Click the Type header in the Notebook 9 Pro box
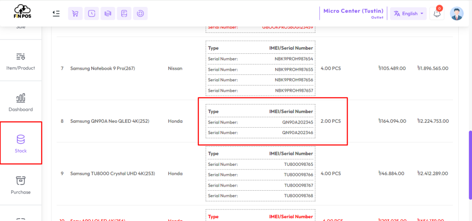Screen dimensions: 472x221 [213, 48]
